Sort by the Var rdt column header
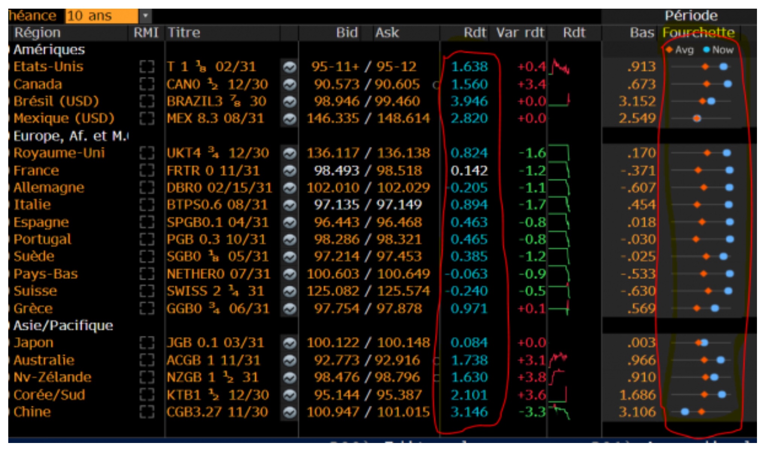This screenshot has height=452, width=766. [x=520, y=33]
